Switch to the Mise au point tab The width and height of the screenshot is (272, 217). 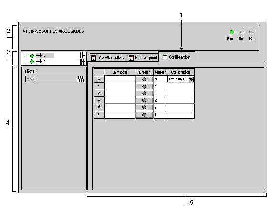(x=142, y=58)
